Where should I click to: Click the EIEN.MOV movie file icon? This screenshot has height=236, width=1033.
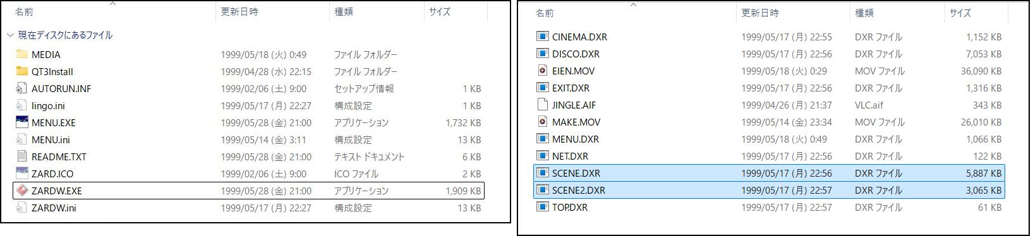tap(542, 71)
